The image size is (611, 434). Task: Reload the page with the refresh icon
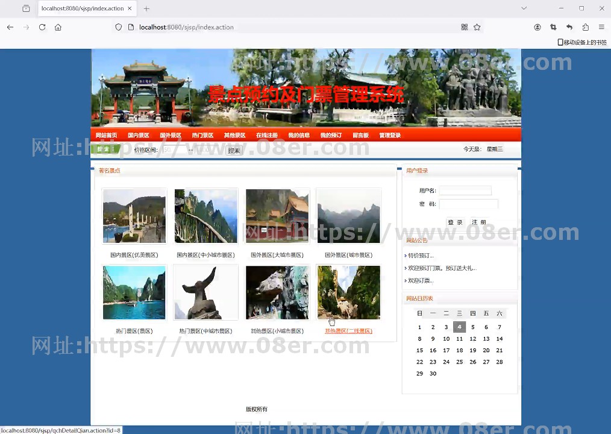[42, 27]
